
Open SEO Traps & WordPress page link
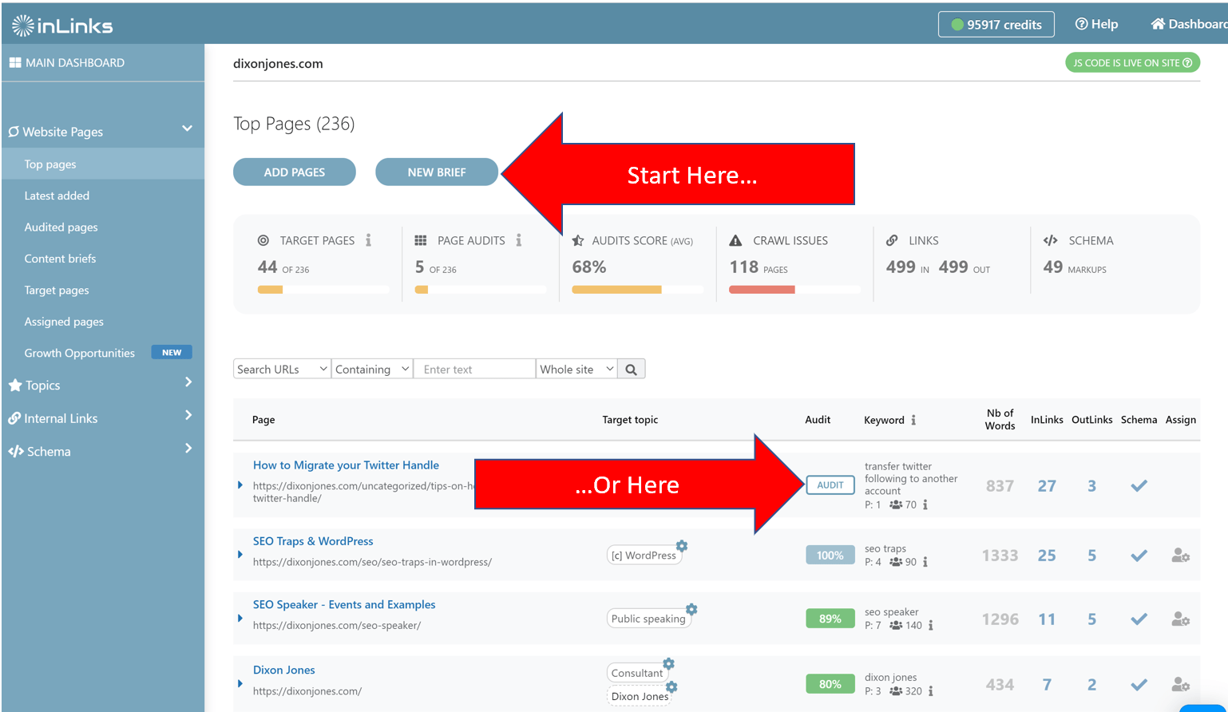point(313,541)
